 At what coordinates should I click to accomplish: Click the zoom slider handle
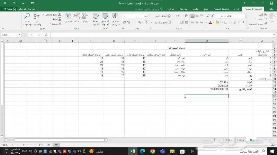click(24, 145)
